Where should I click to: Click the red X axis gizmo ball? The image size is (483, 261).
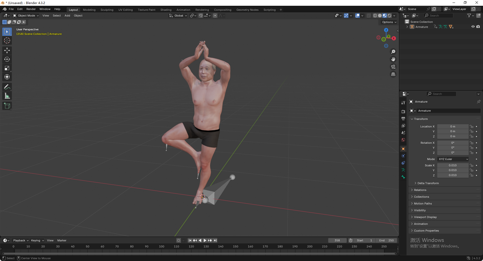tap(394, 38)
